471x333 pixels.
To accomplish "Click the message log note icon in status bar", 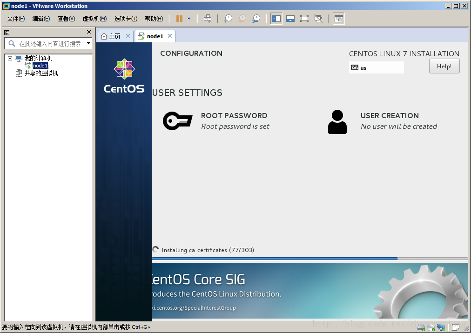I will click(455, 327).
